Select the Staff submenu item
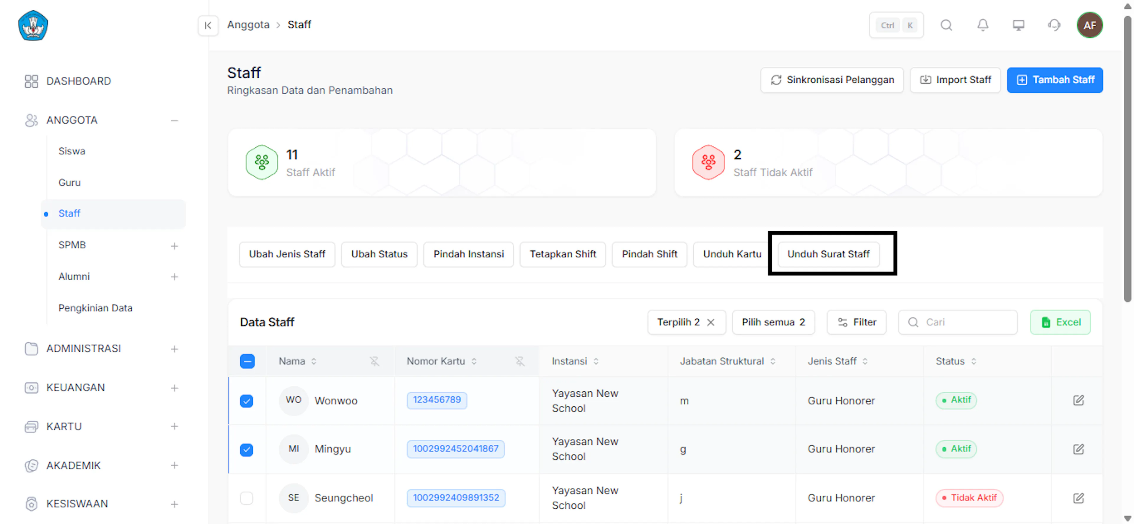The image size is (1134, 524). (x=113, y=214)
